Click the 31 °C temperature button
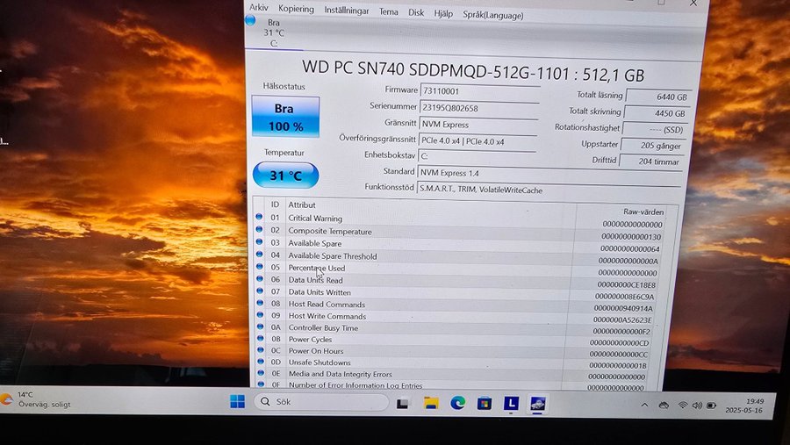The width and height of the screenshot is (790, 445). point(285,175)
